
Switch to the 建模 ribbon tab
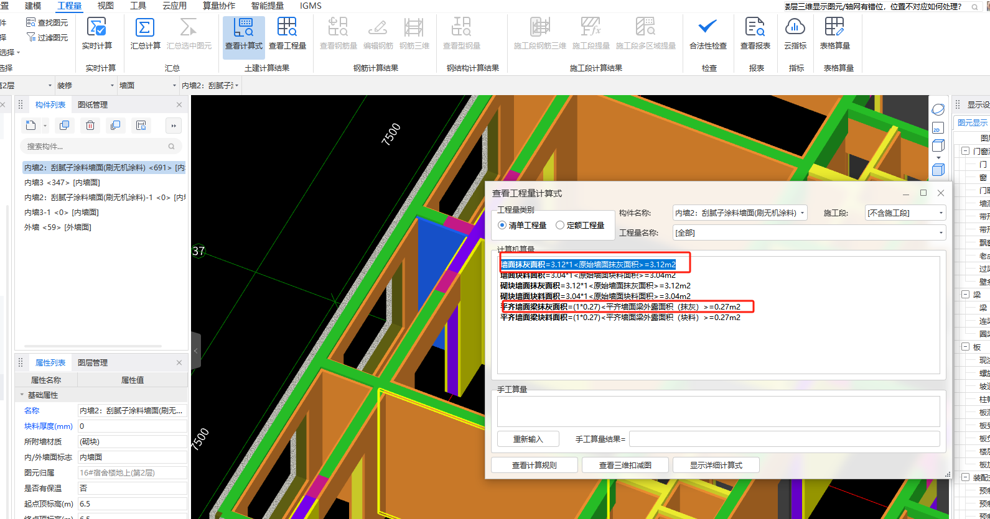[33, 6]
